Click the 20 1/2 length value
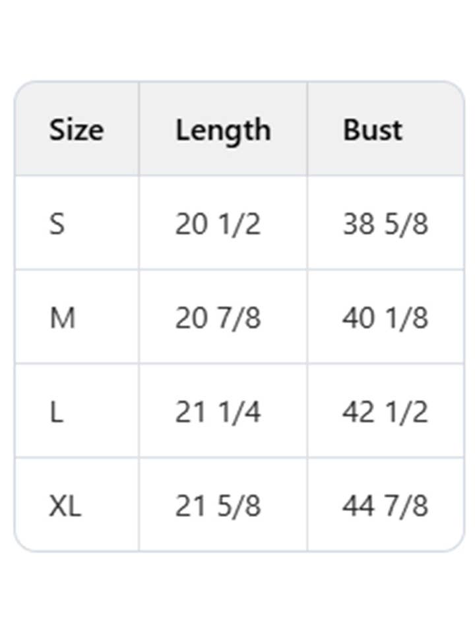475x633 pixels. pyautogui.click(x=218, y=224)
